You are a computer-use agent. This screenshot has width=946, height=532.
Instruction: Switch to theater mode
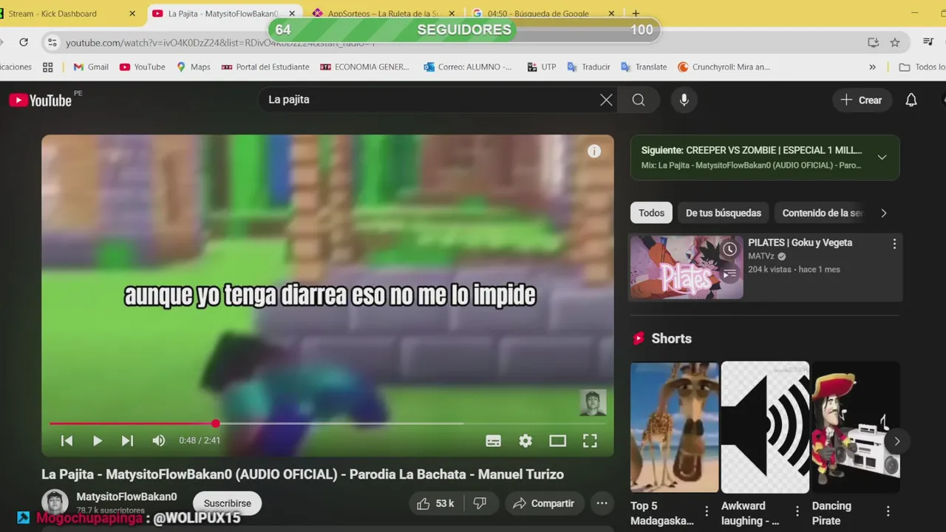pos(557,441)
